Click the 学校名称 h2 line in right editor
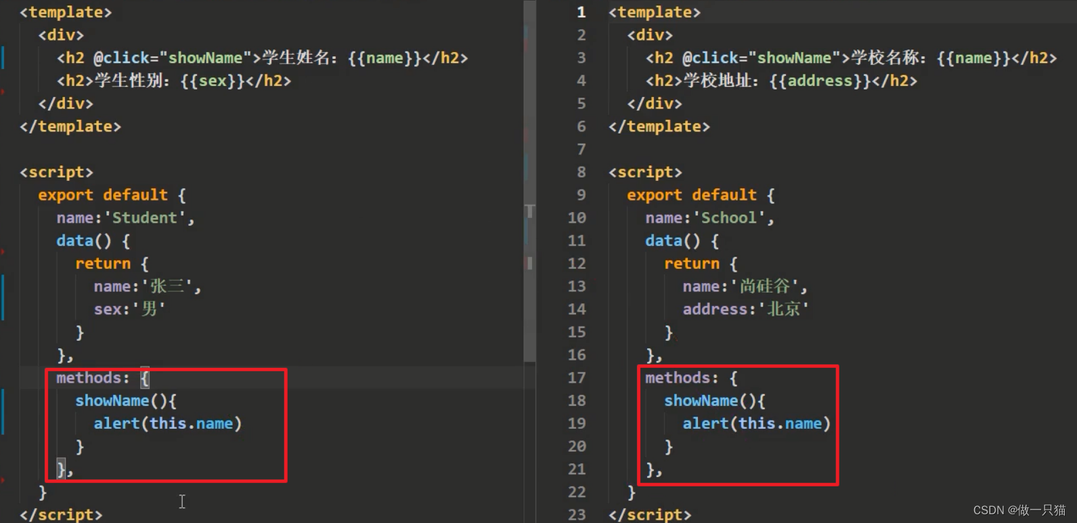The width and height of the screenshot is (1077, 523). 851,58
